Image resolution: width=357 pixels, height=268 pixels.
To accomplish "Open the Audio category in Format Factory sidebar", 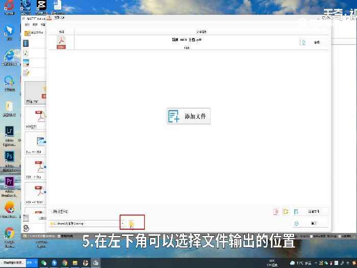I will [26, 53].
